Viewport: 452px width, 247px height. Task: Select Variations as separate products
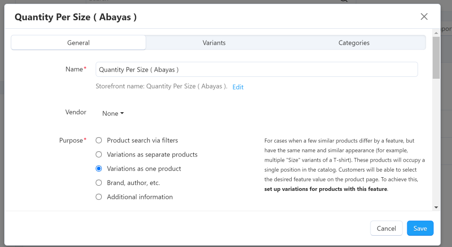pyautogui.click(x=99, y=155)
